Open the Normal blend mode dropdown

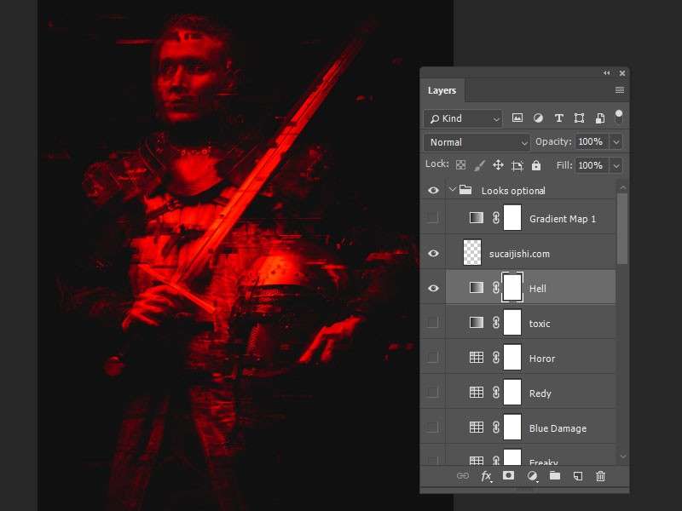pyautogui.click(x=477, y=142)
